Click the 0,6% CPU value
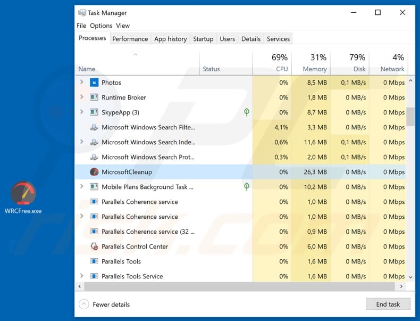The image size is (420, 321). tap(281, 142)
